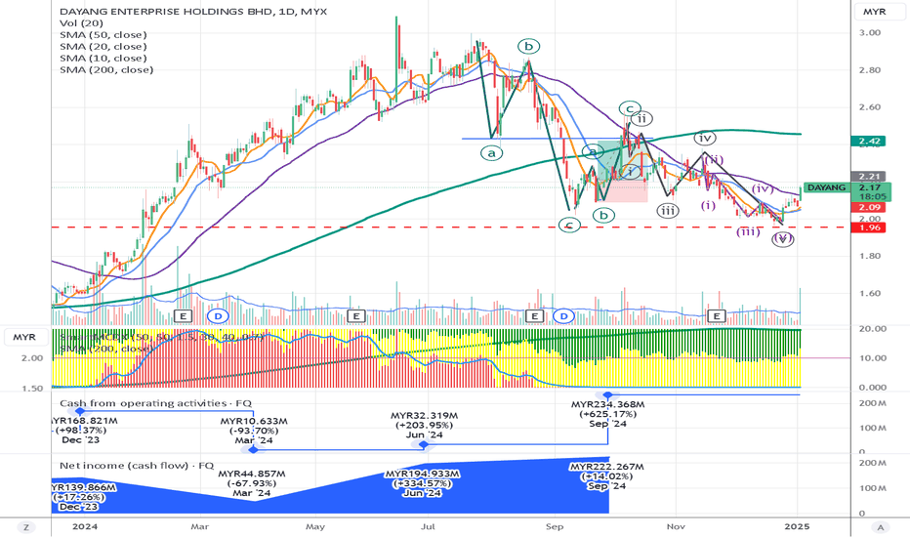The image size is (910, 537).
Task: Select the blue horizontal line near 2.42
Action: tap(558, 139)
